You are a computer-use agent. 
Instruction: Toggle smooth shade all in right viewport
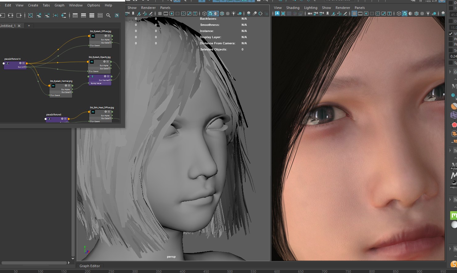point(405,14)
